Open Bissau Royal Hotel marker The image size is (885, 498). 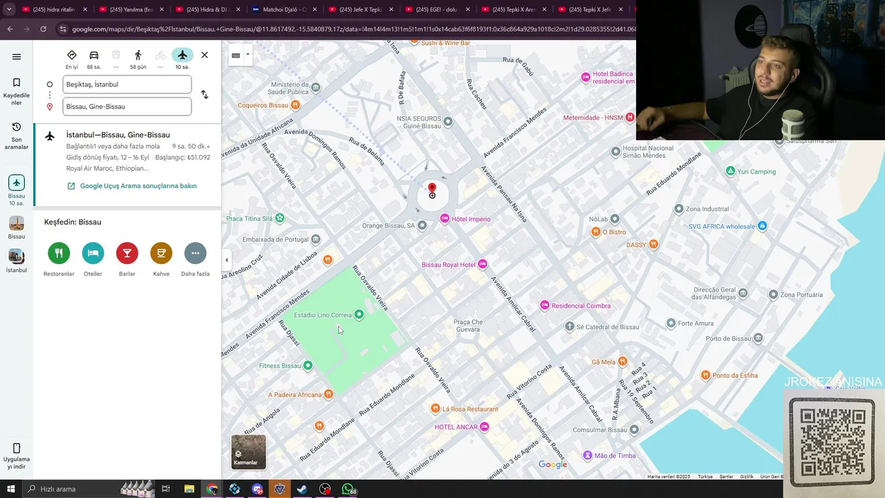point(483,264)
